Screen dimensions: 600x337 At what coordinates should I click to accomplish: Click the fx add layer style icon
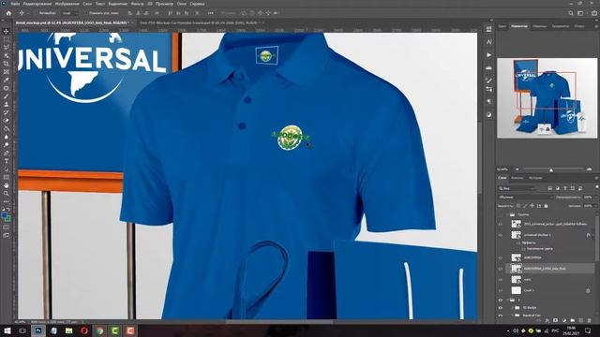[547, 320]
